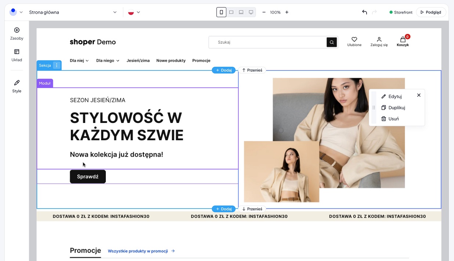Move section up with Przenieś
454x261 pixels.
(252, 70)
